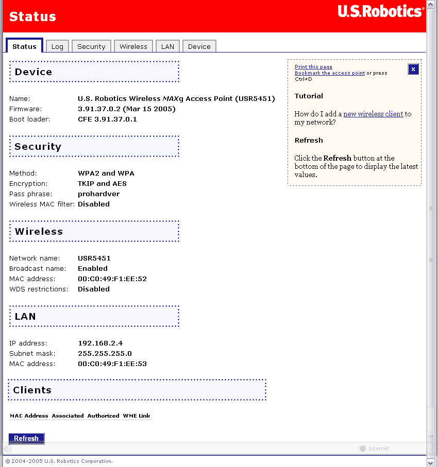Select wireless MAC address 00:C0:49:F1:EE:52

112,279
